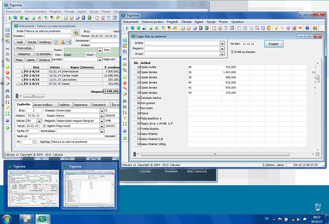Switch to the Zavisni troškovi tab
Viewport: 329px width, 224px height.
(x=43, y=105)
